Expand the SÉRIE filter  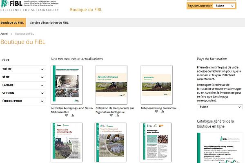click(x=23, y=77)
